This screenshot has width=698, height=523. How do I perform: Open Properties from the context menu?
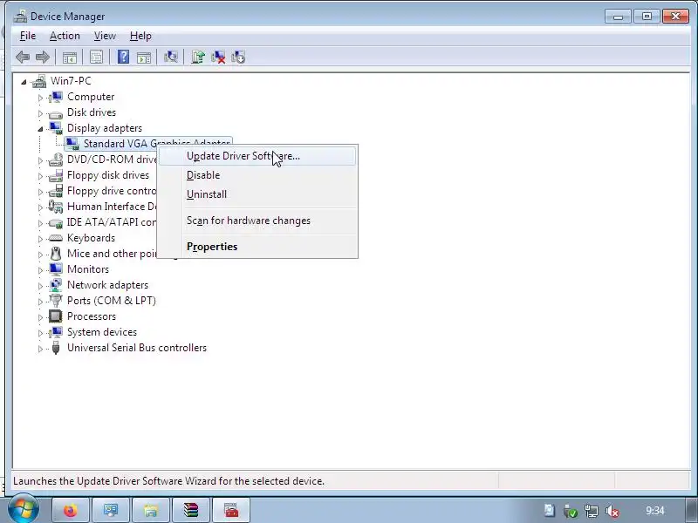[x=257, y=247]
